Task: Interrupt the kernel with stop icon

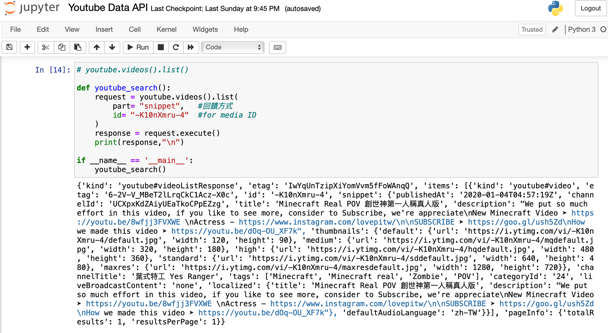Action: (161, 47)
